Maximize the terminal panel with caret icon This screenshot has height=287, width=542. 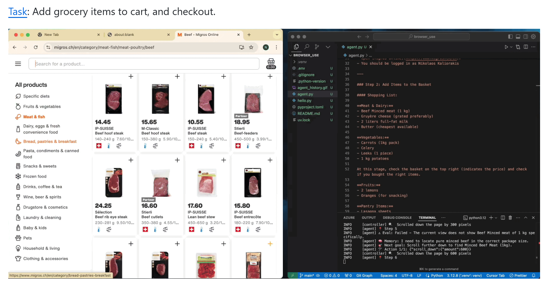coord(526,218)
